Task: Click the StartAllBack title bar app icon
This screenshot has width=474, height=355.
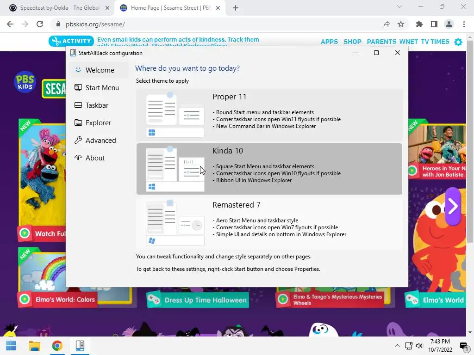Action: pyautogui.click(x=73, y=53)
